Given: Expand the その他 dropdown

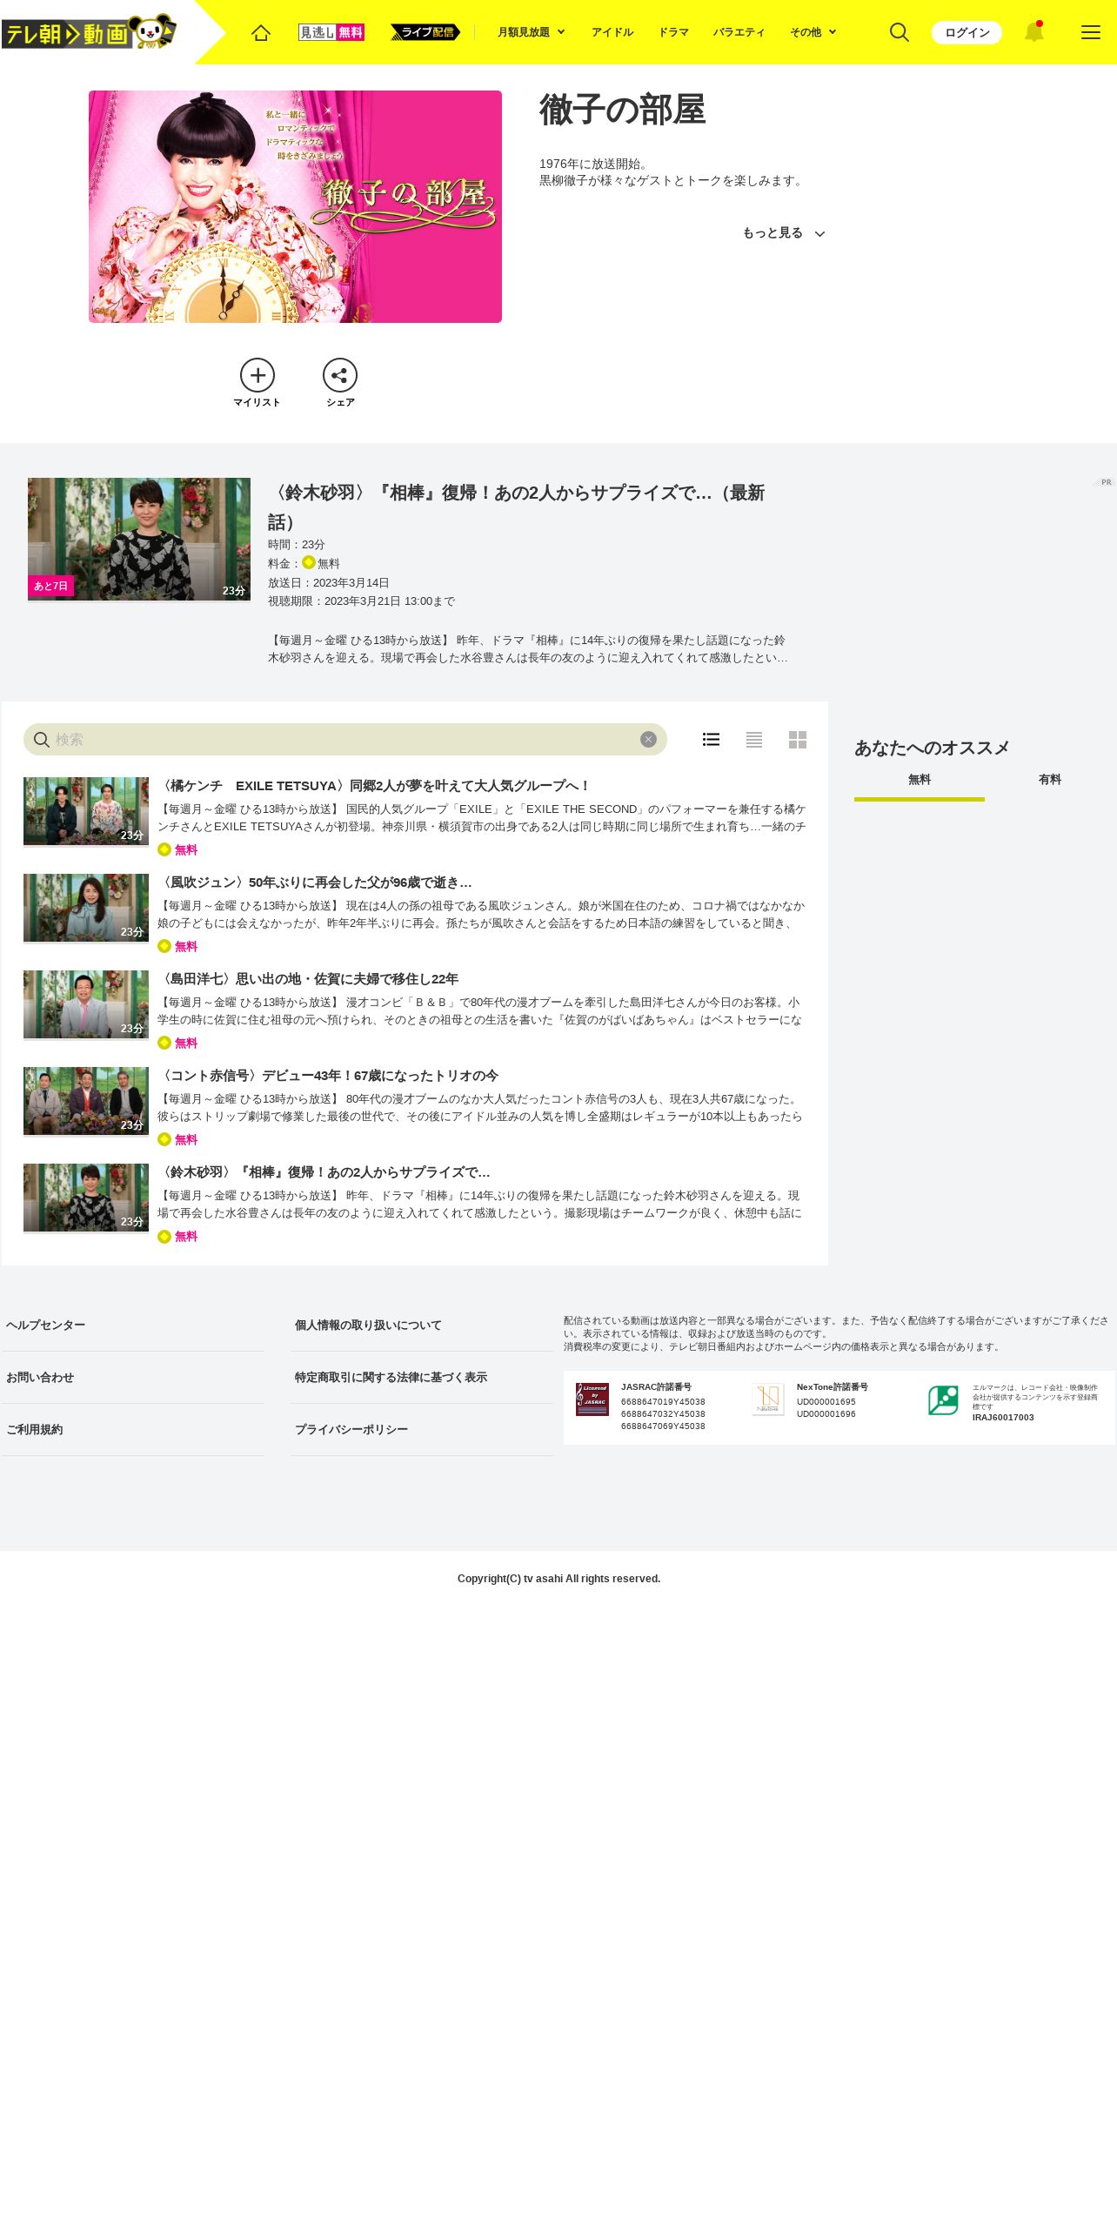Looking at the screenshot, I should pyautogui.click(x=813, y=32).
